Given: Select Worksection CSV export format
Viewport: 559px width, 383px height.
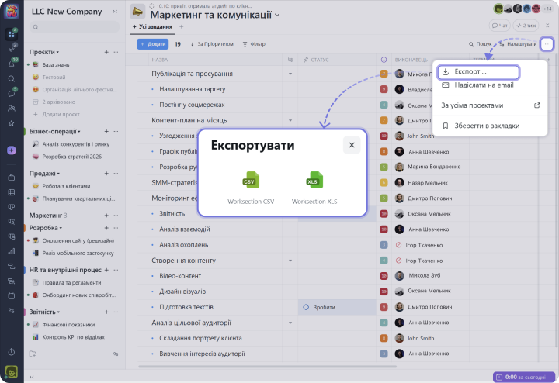Looking at the screenshot, I should click(251, 188).
